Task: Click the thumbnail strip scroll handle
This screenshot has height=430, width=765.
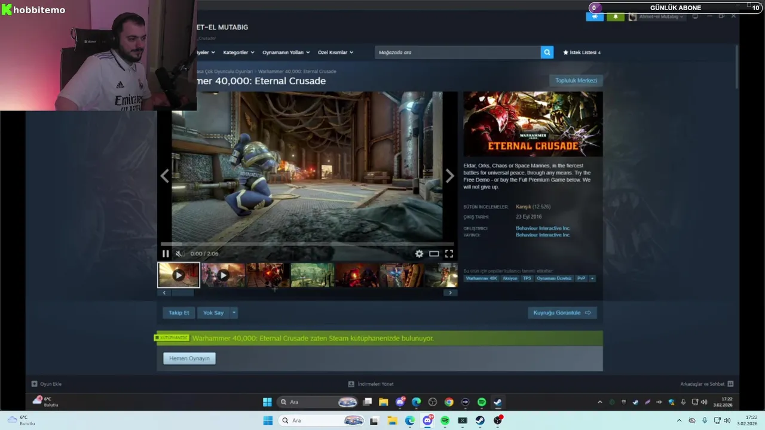Action: tap(182, 293)
